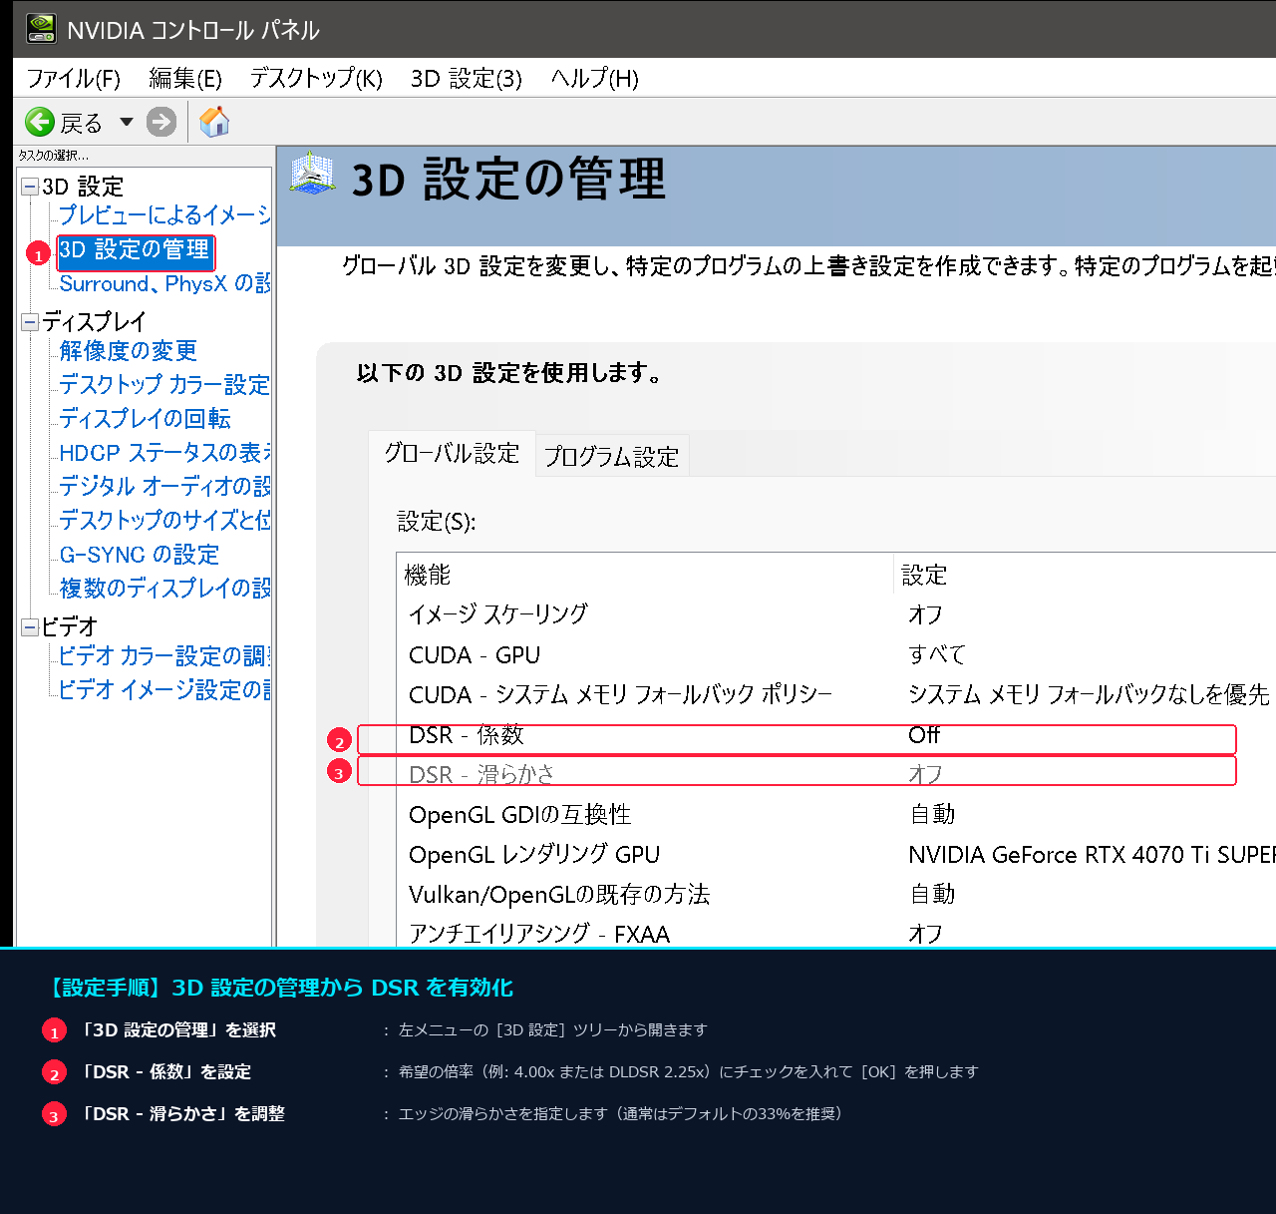Open the ビデオ イメージ設定 link

coord(164,690)
